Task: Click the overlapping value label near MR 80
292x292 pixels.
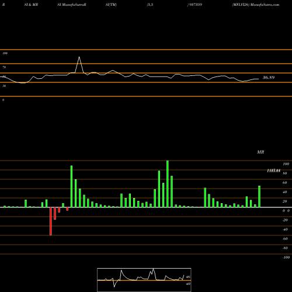Action: tap(274, 171)
